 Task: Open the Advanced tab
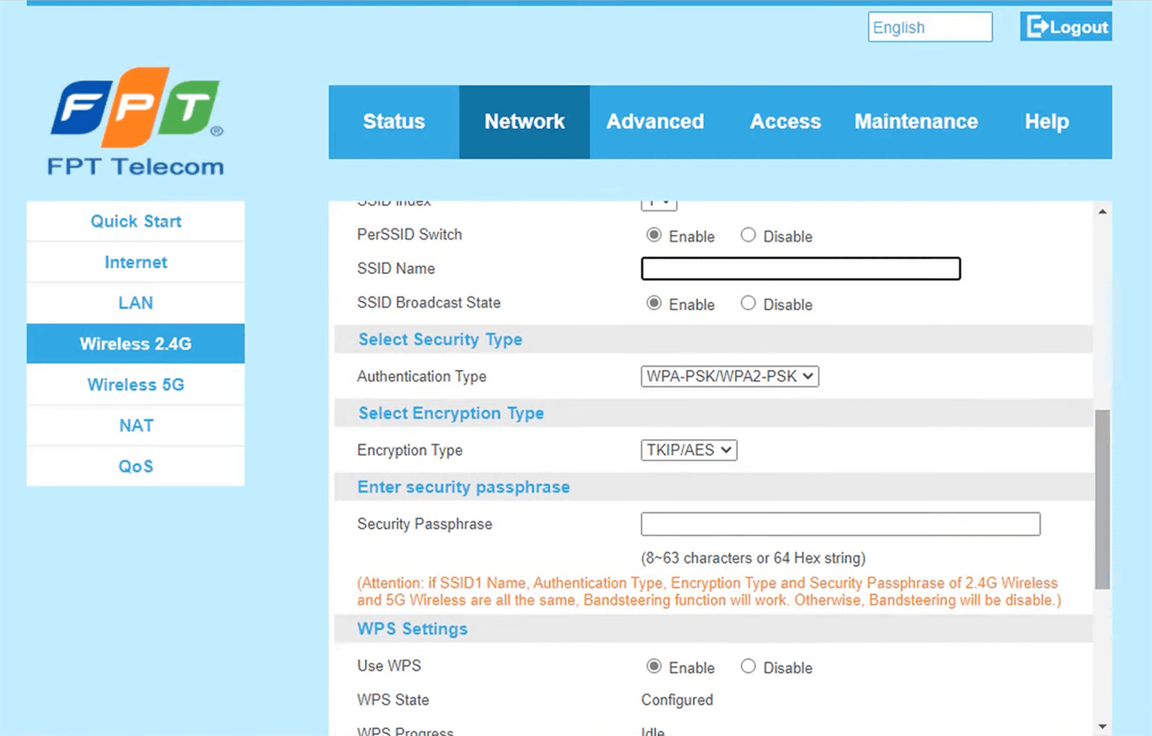tap(654, 122)
